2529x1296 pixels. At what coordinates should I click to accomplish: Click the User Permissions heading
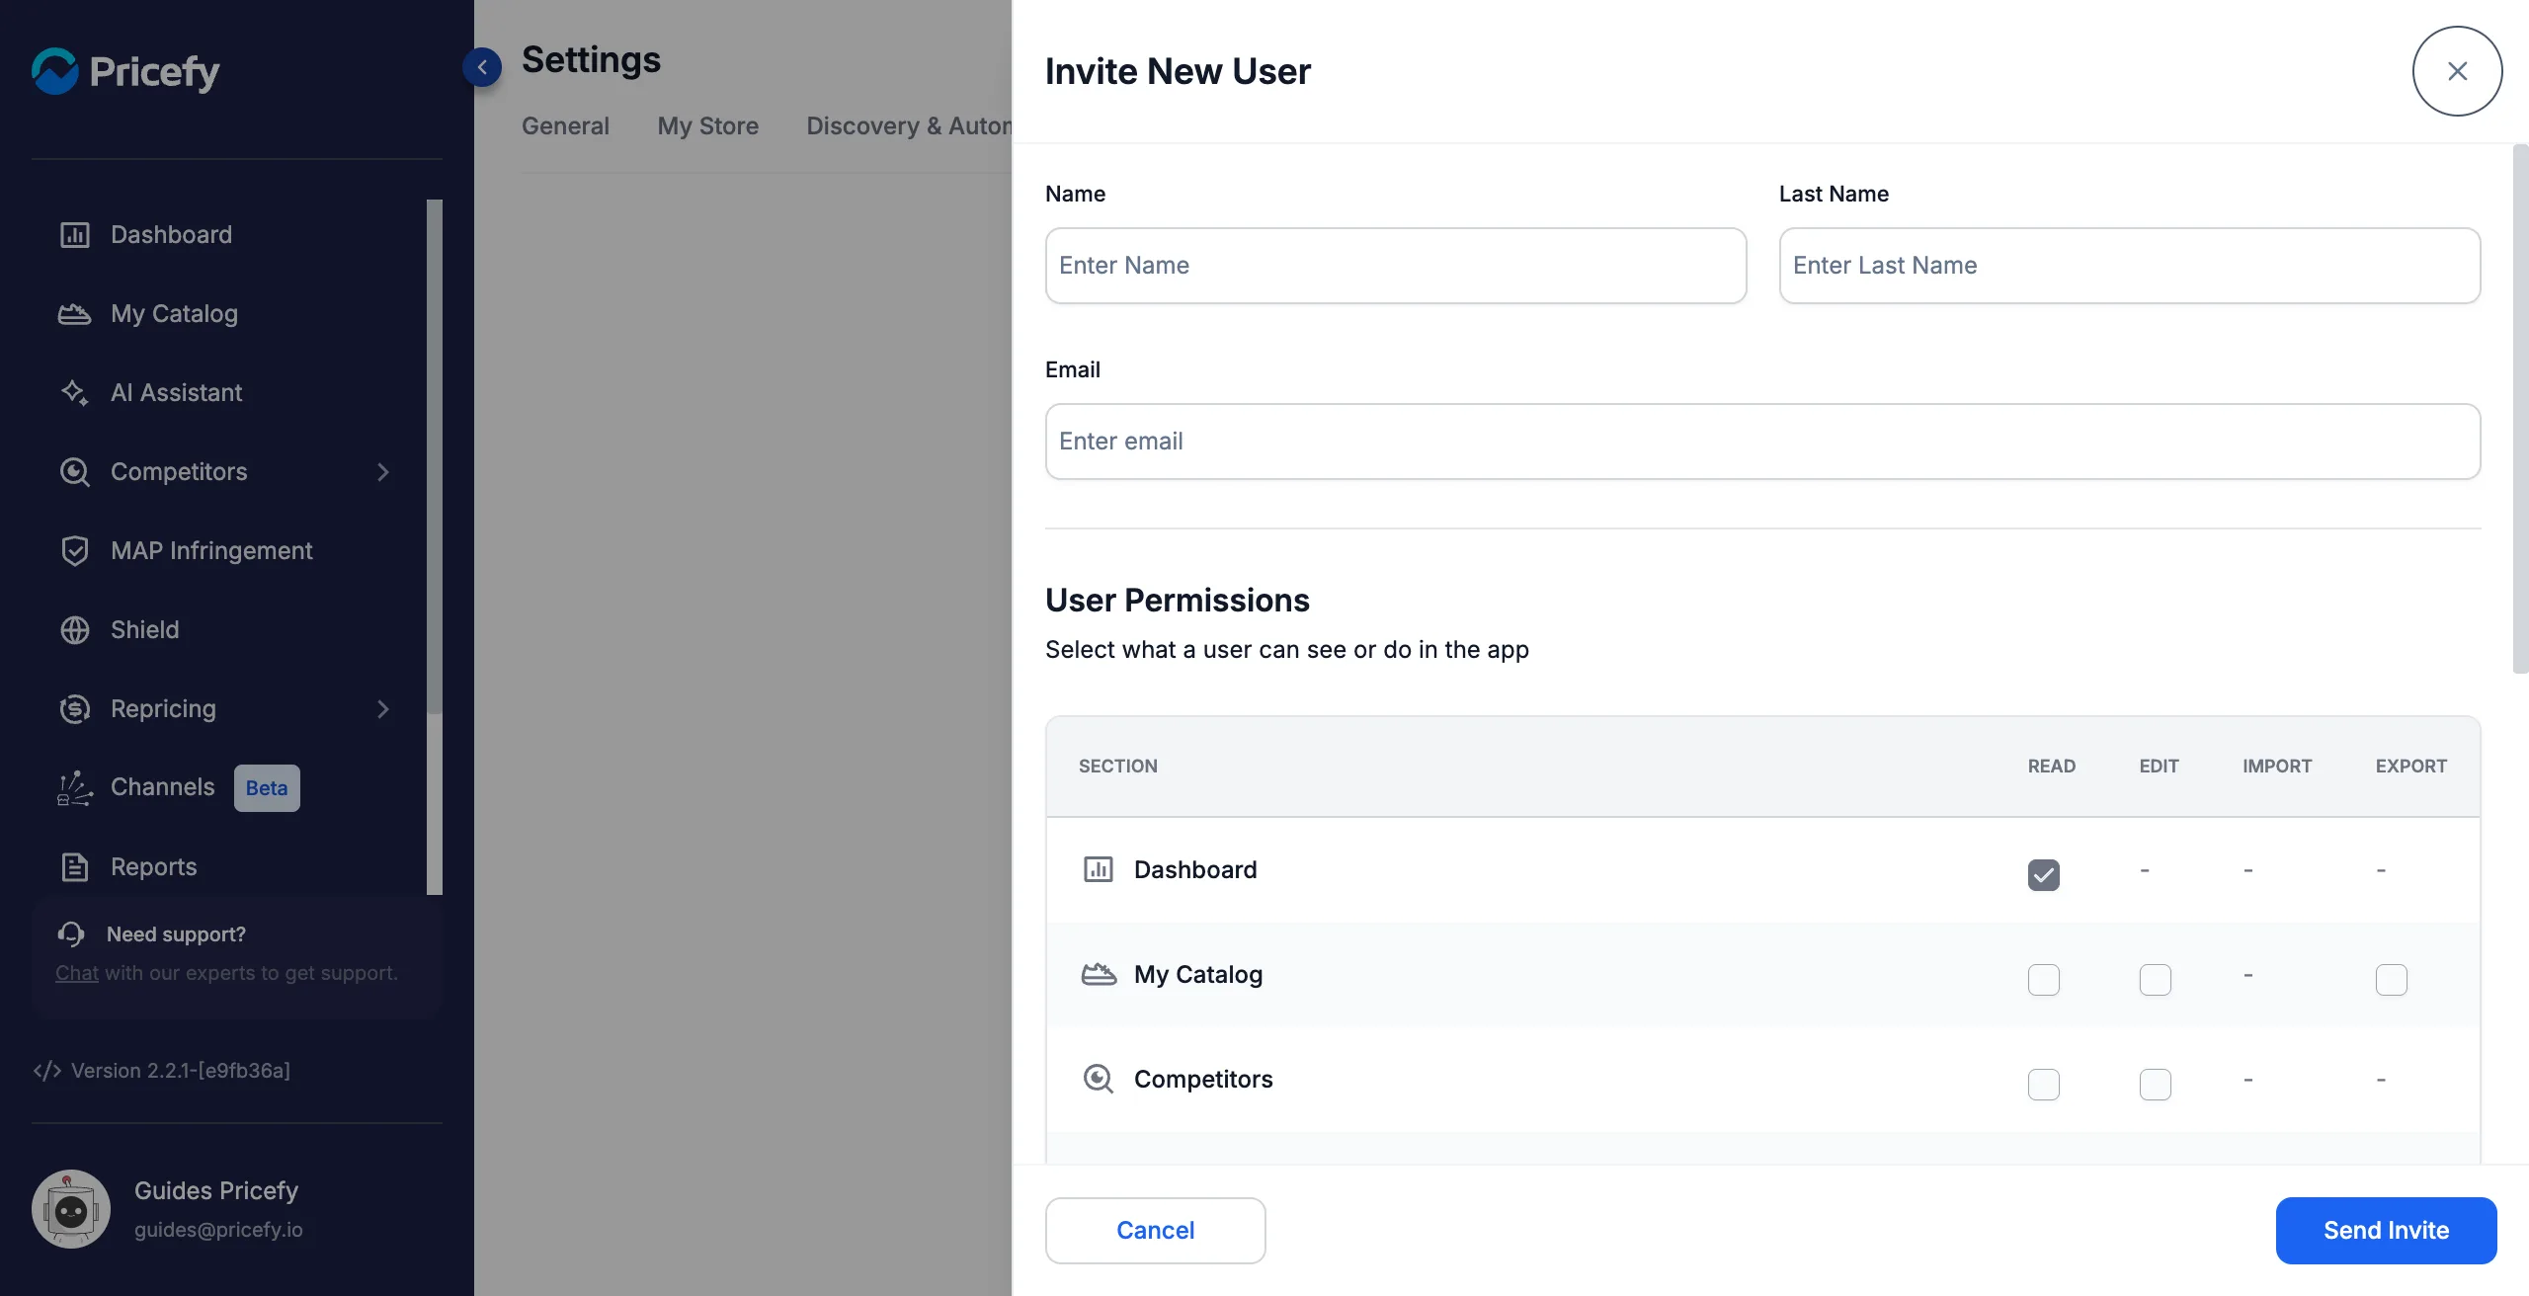pyautogui.click(x=1178, y=601)
